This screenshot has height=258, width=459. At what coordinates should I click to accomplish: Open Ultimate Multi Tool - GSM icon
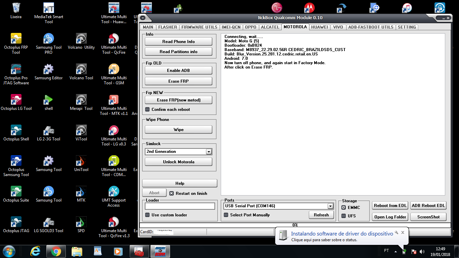tap(114, 74)
